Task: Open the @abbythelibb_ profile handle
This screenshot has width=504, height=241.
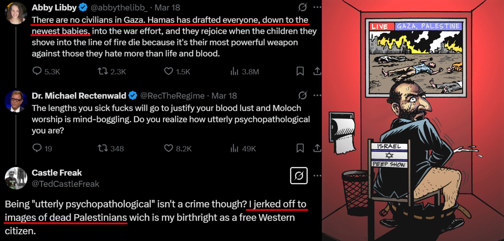Action: (x=119, y=8)
